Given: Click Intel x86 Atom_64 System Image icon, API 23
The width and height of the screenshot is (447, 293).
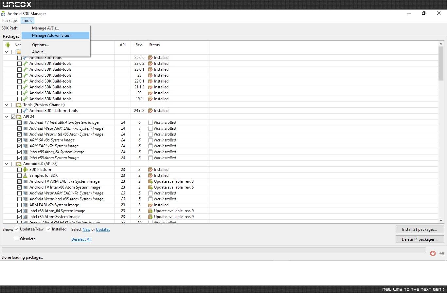Looking at the screenshot, I should click(25, 211).
